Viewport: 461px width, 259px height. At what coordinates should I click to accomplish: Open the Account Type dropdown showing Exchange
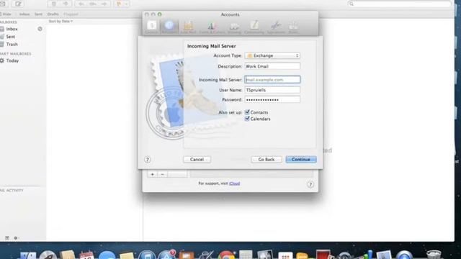272,55
